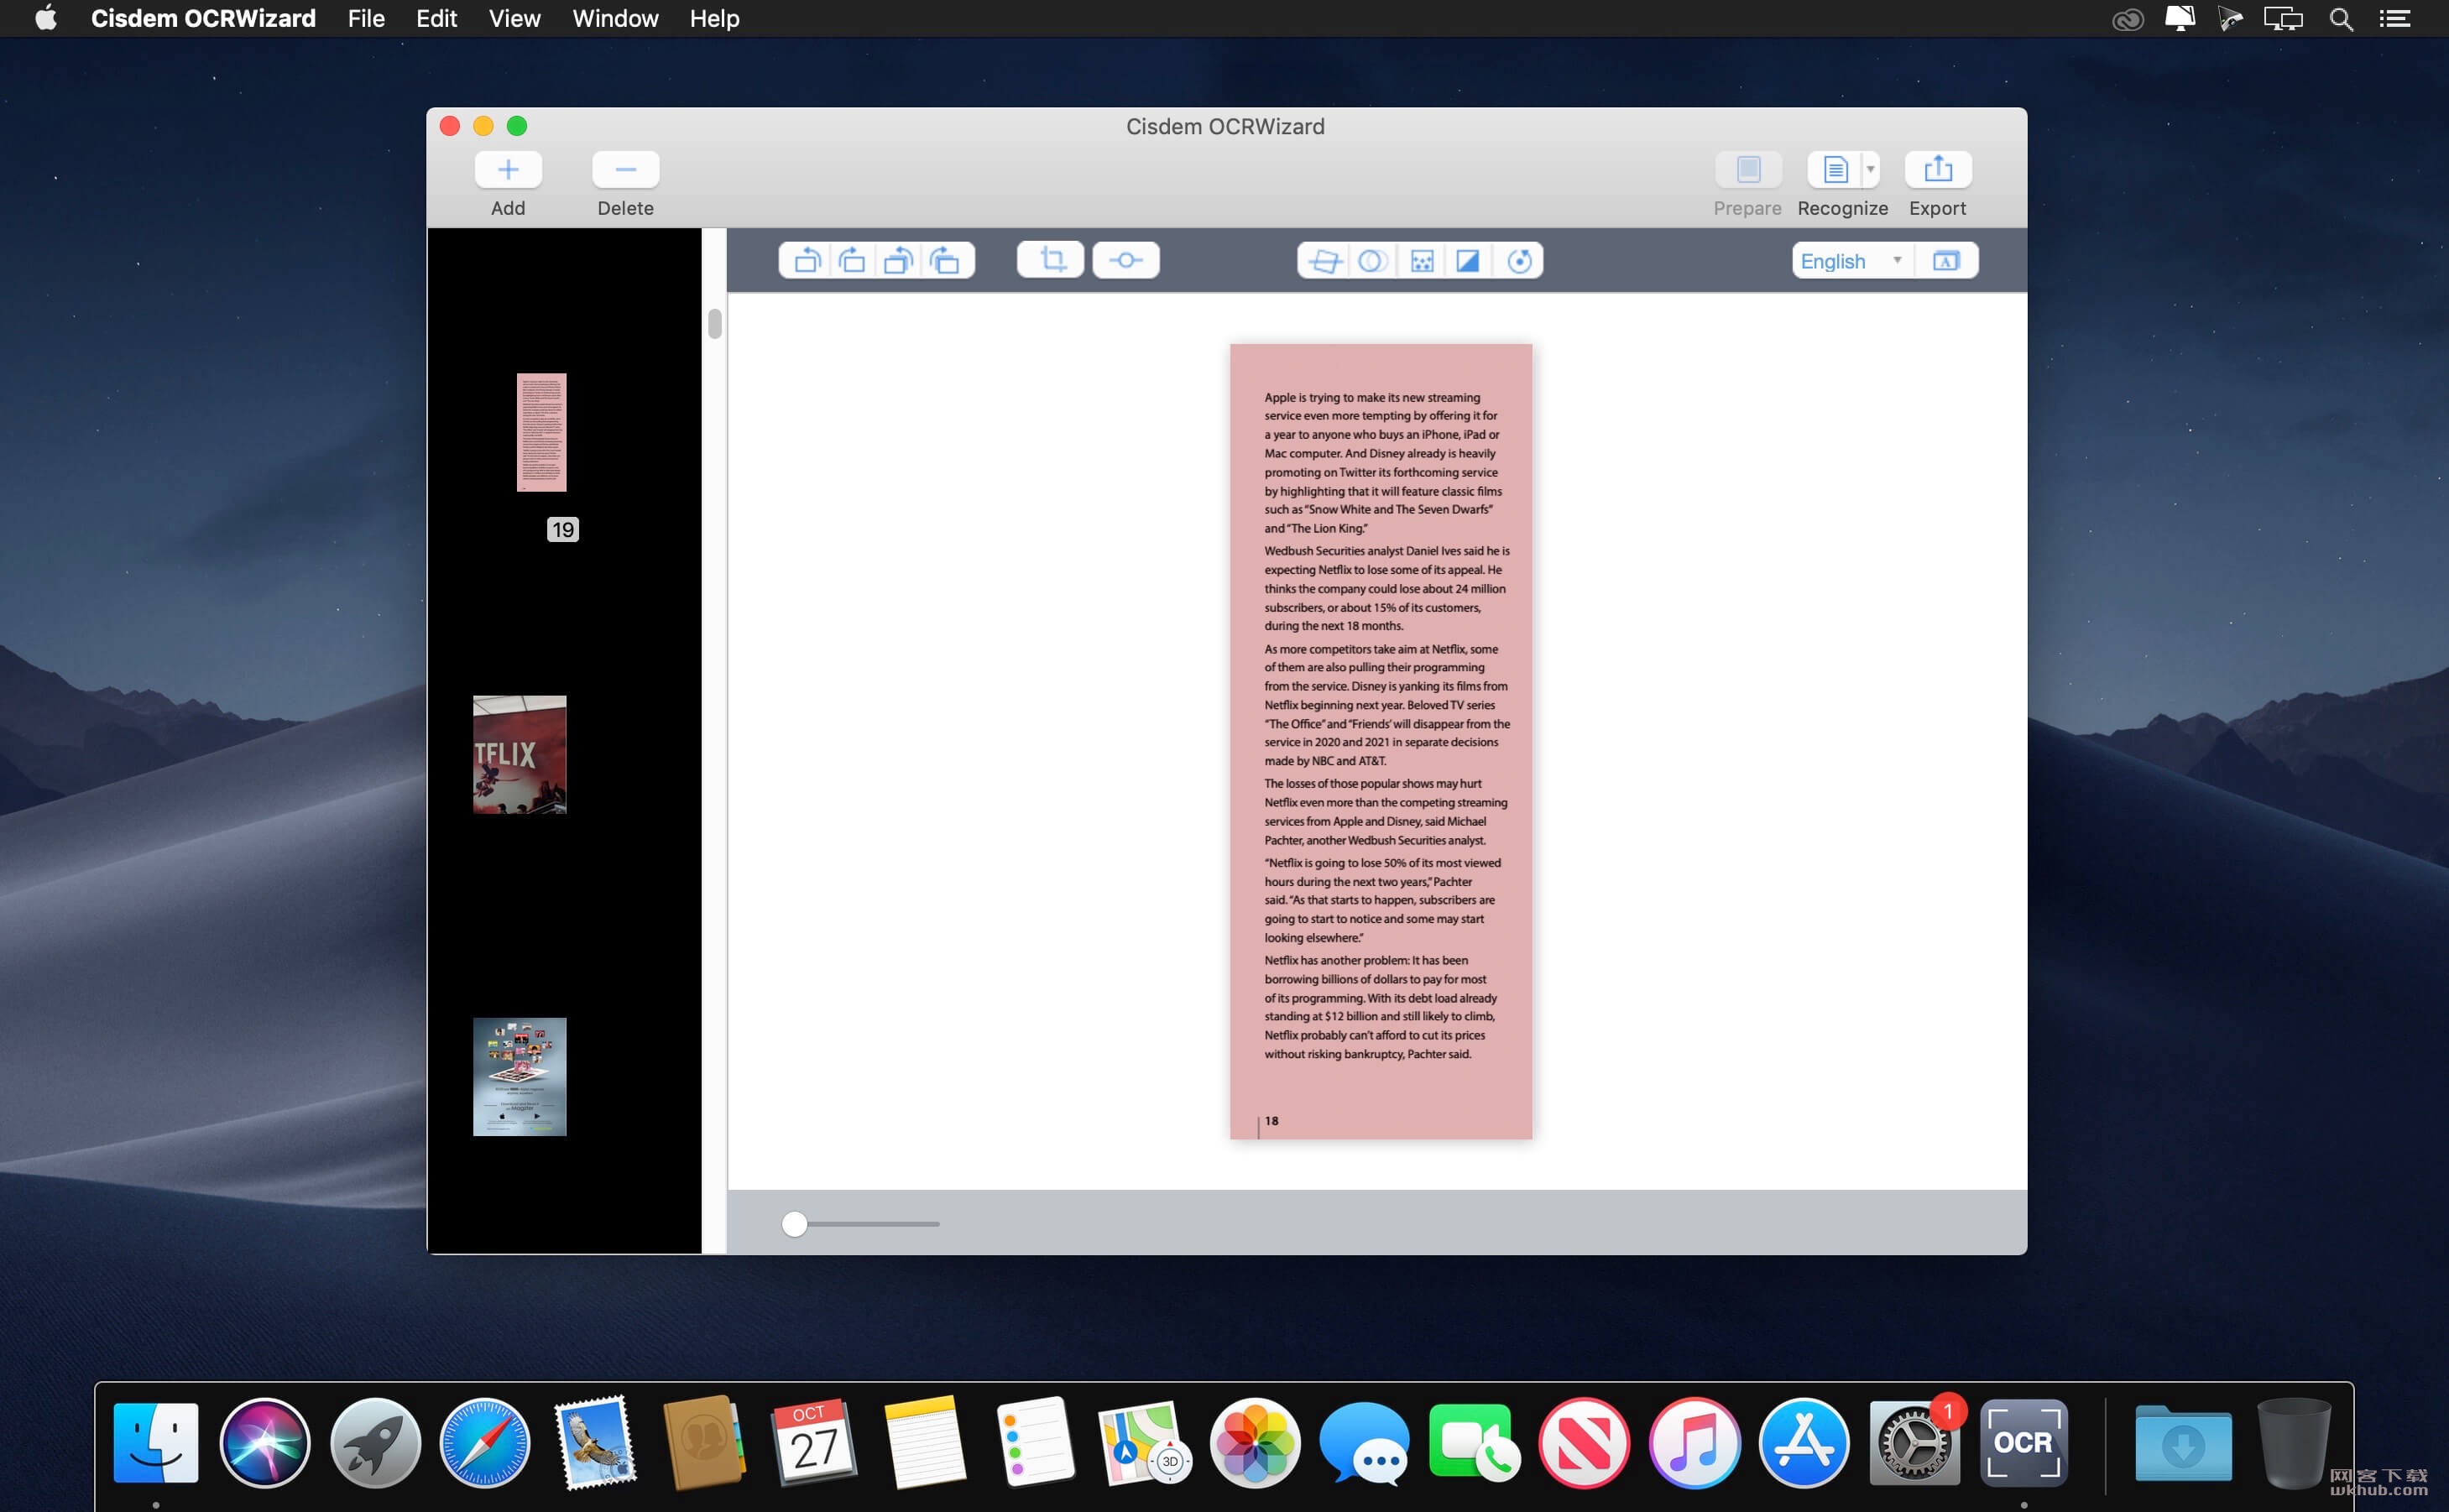
Task: Open the Photos app in the dock
Action: (1255, 1443)
